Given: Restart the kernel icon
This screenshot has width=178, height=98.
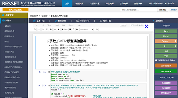Looking at the screenshot, I should point(74,29).
